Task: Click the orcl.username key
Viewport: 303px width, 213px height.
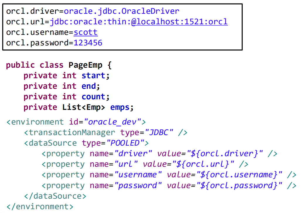Action: tap(37, 32)
